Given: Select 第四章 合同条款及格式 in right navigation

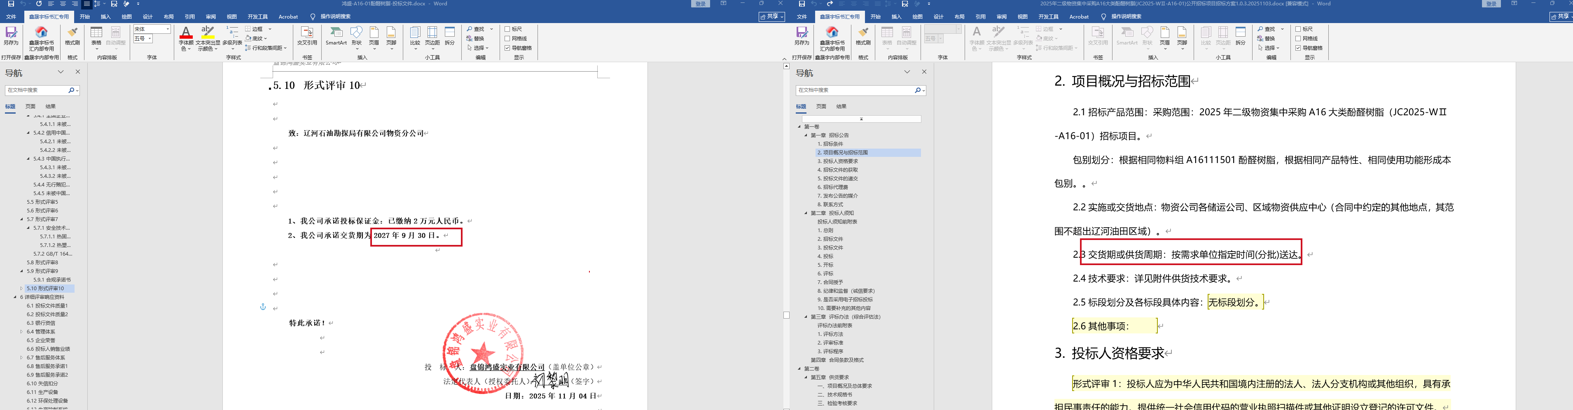Looking at the screenshot, I should pos(837,360).
